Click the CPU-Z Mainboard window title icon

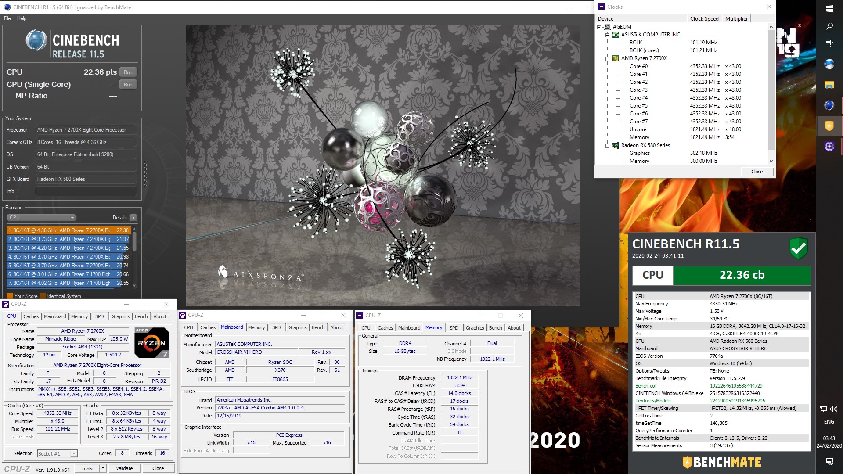182,315
